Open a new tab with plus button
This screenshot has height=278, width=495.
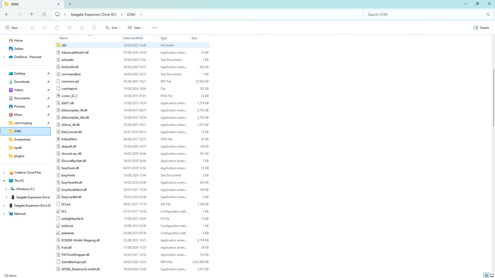pyautogui.click(x=70, y=4)
